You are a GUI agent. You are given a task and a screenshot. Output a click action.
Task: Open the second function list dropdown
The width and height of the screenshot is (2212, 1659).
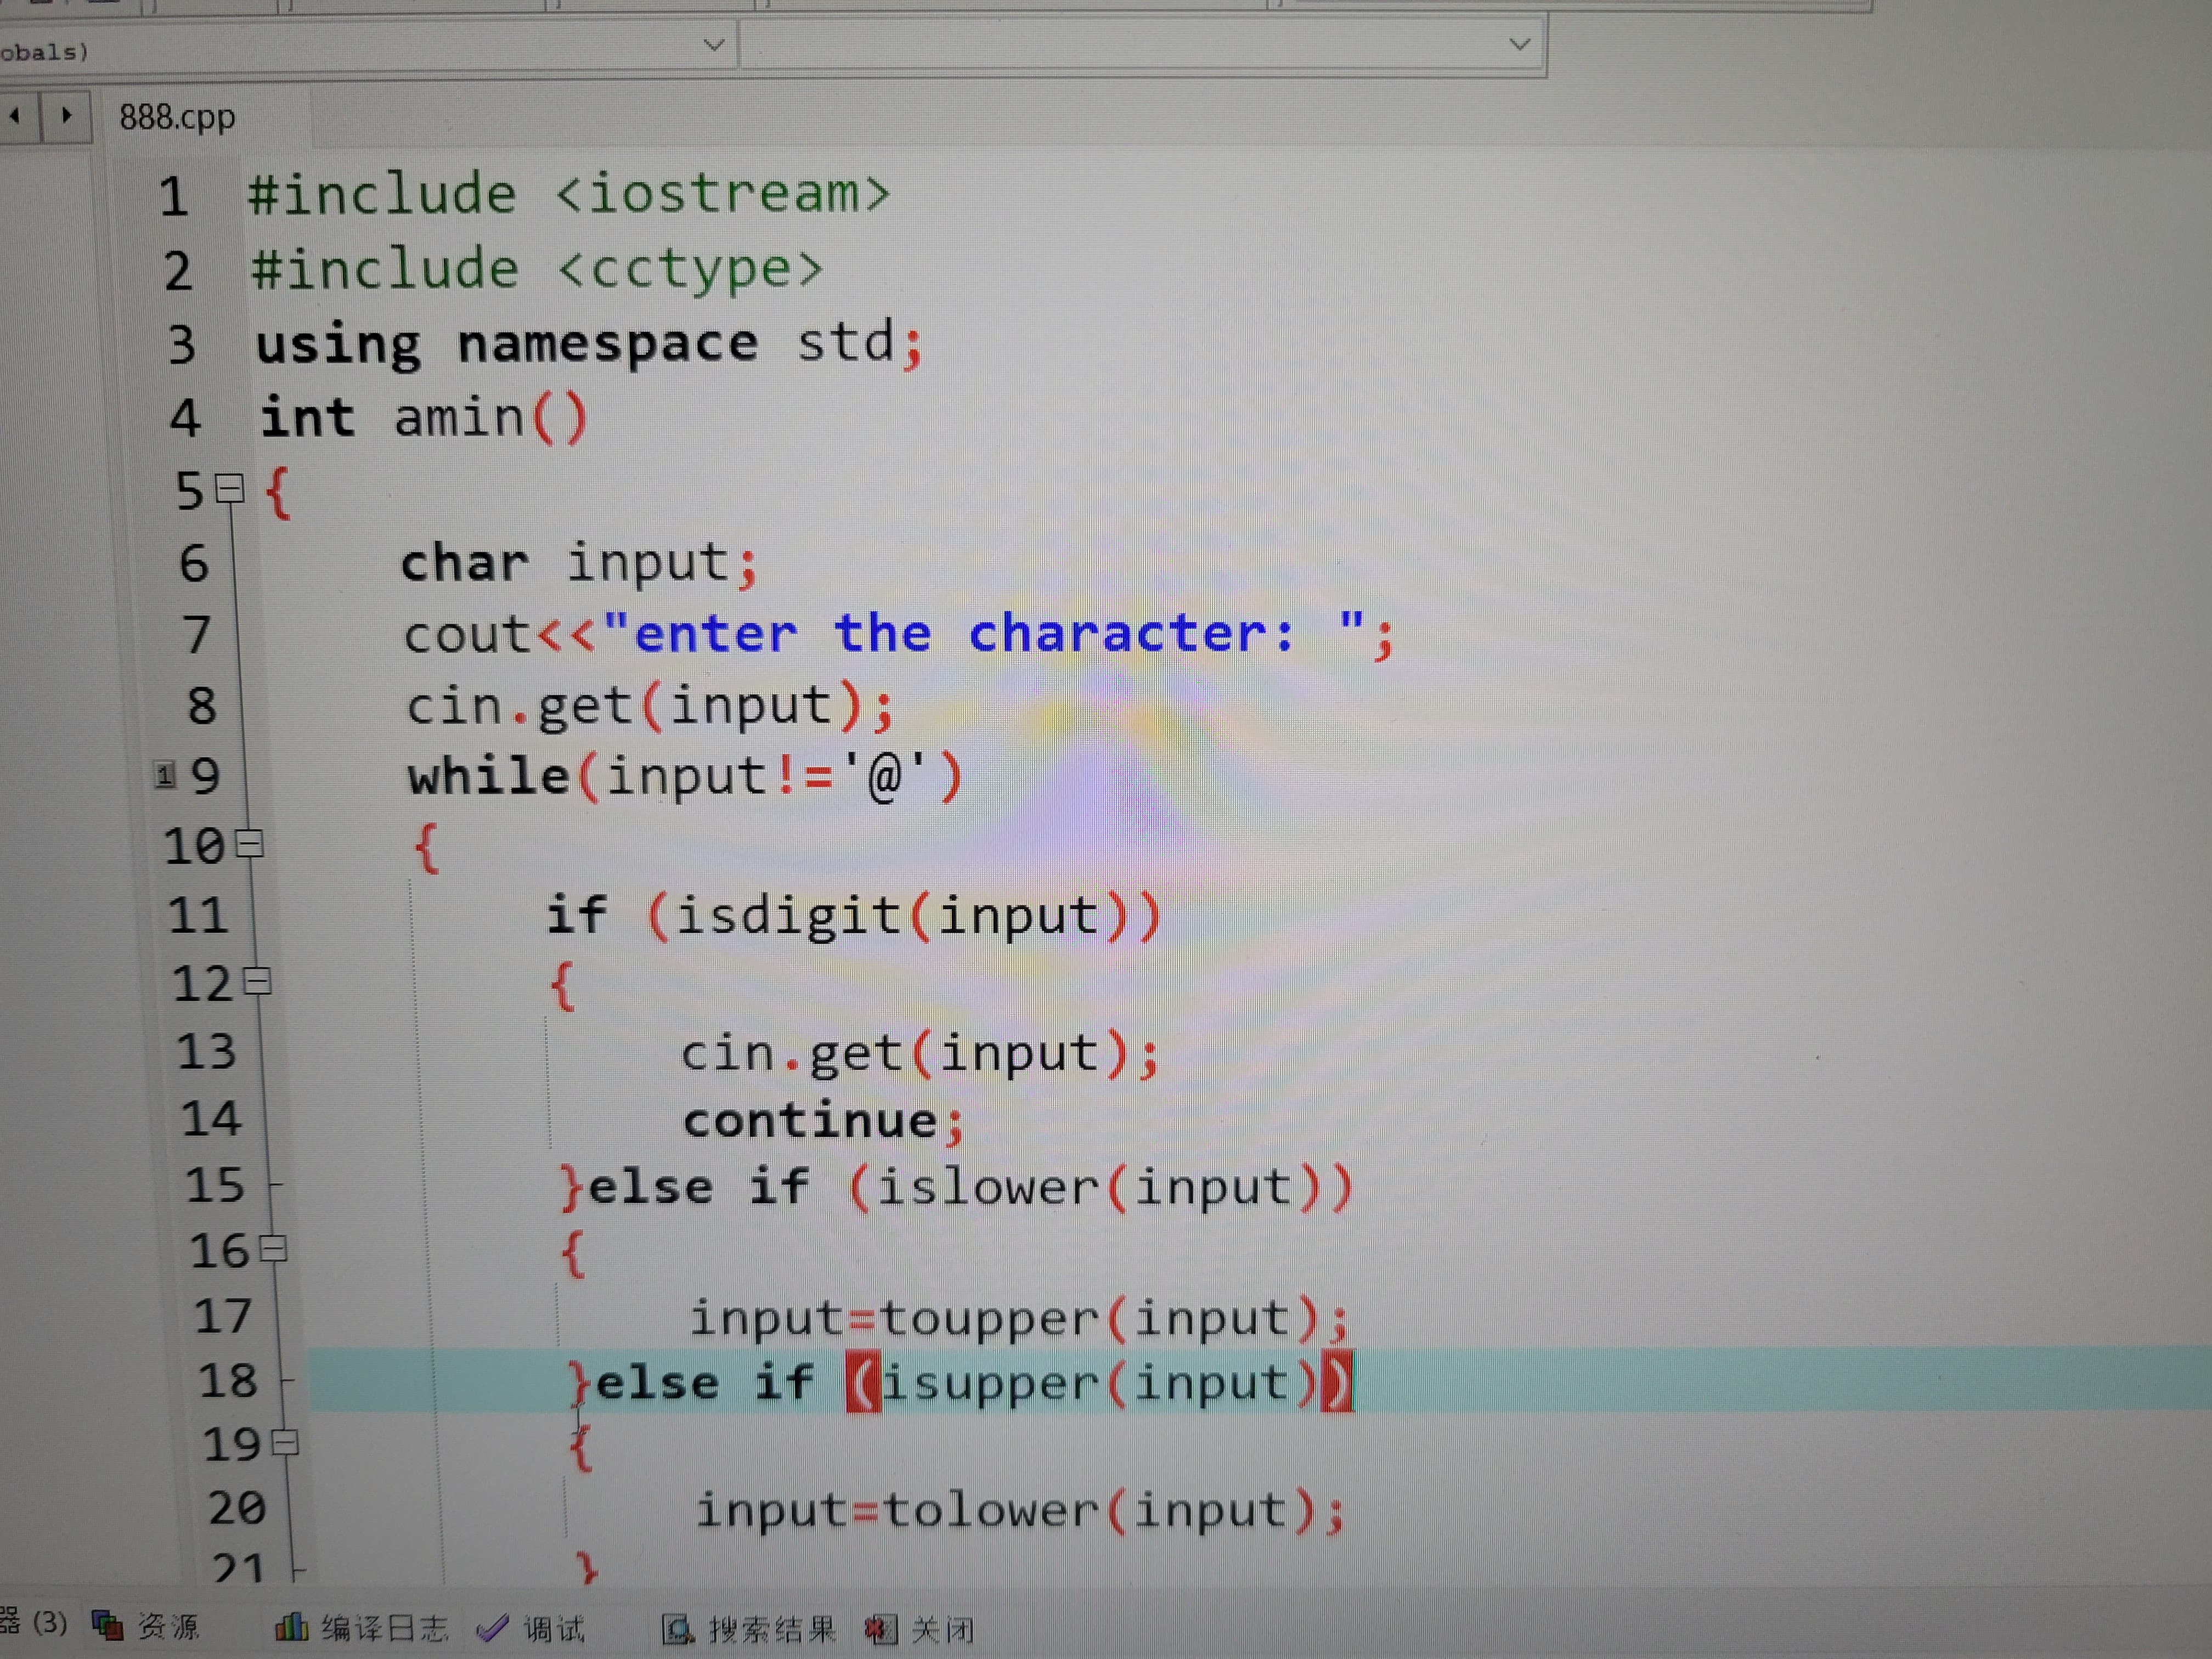[1519, 44]
